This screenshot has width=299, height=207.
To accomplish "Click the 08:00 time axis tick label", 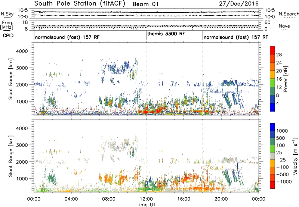I will 109,199.
